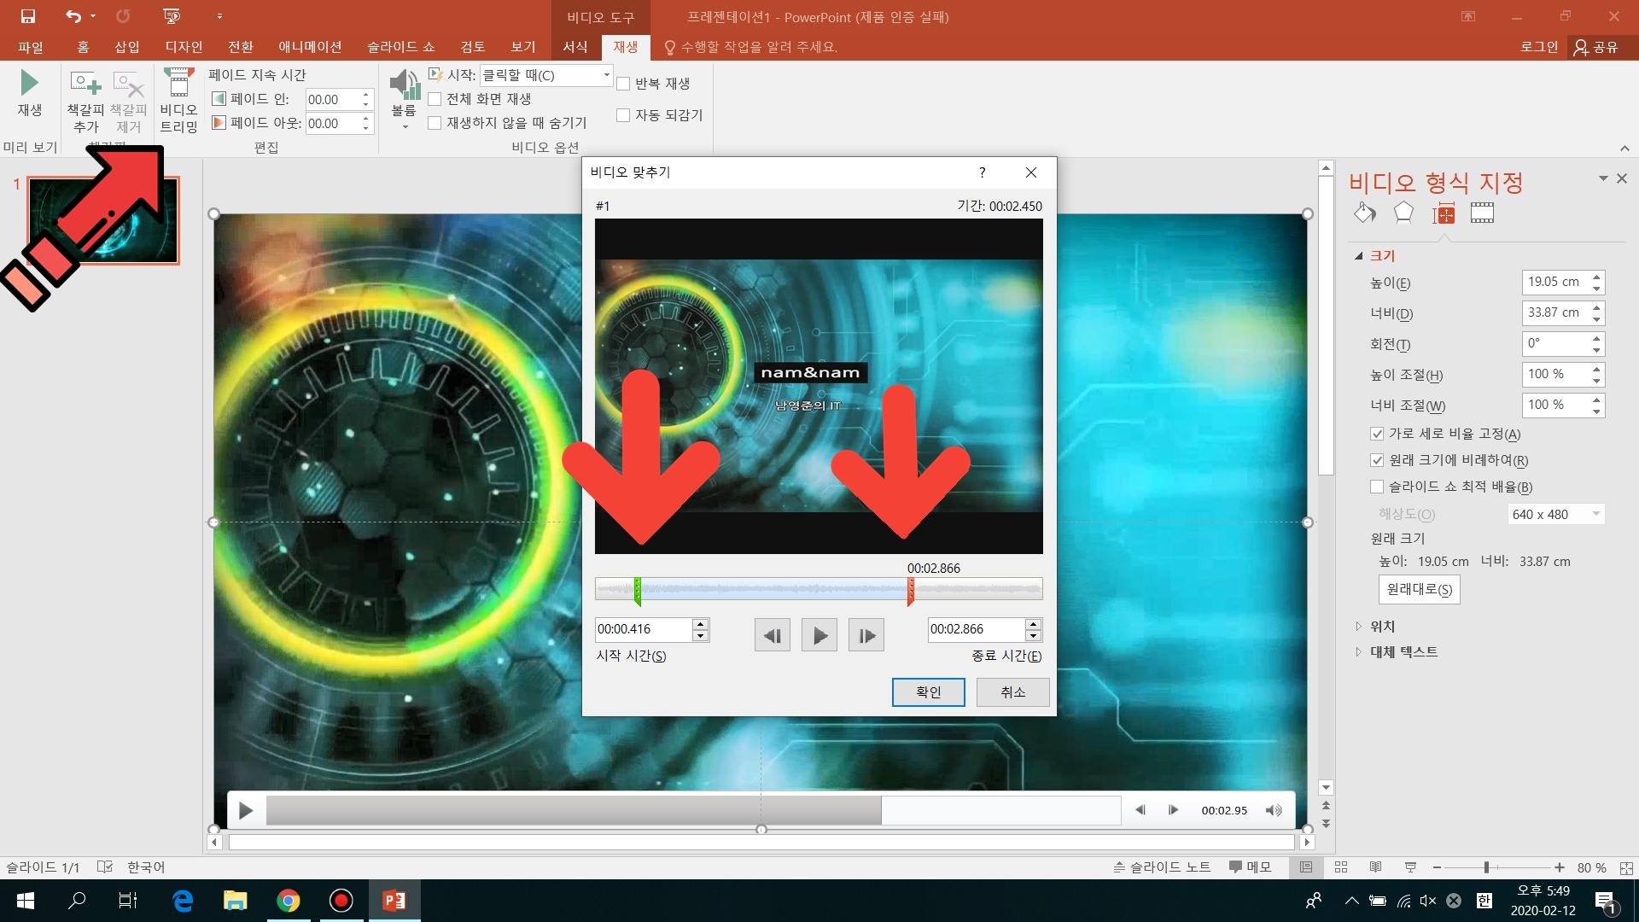The image size is (1639, 922).
Task: Open the 시작 클릭할 때 dropdown
Action: pyautogui.click(x=606, y=75)
